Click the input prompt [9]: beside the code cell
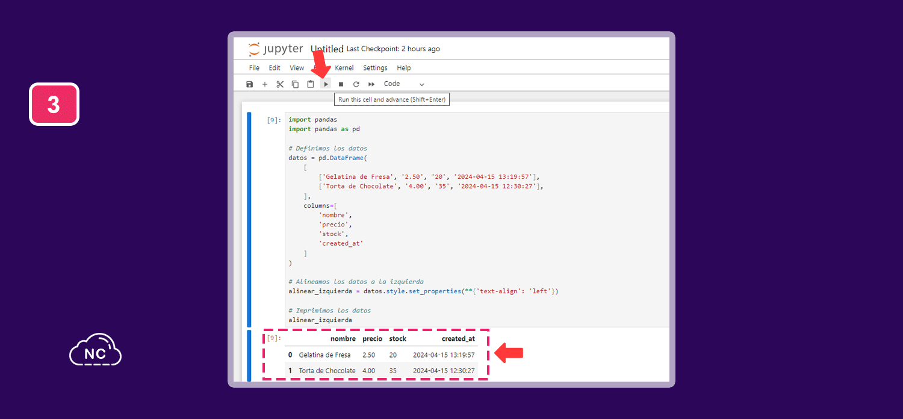Viewport: 903px width, 419px height. coord(274,120)
